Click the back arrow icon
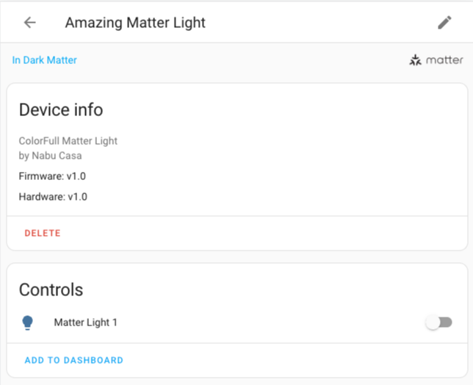Image resolution: width=473 pixels, height=385 pixels. coord(29,23)
